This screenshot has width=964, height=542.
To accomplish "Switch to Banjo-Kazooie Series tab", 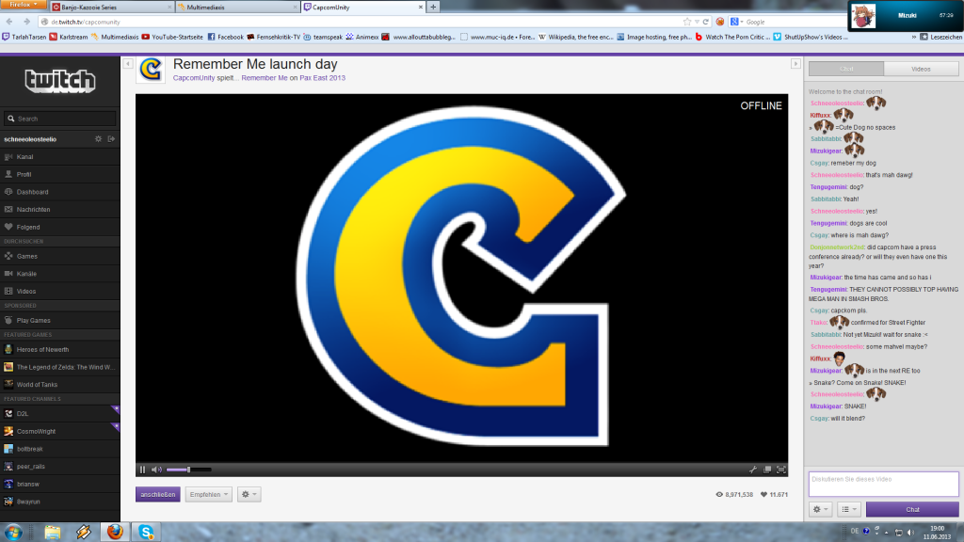I will [x=111, y=7].
